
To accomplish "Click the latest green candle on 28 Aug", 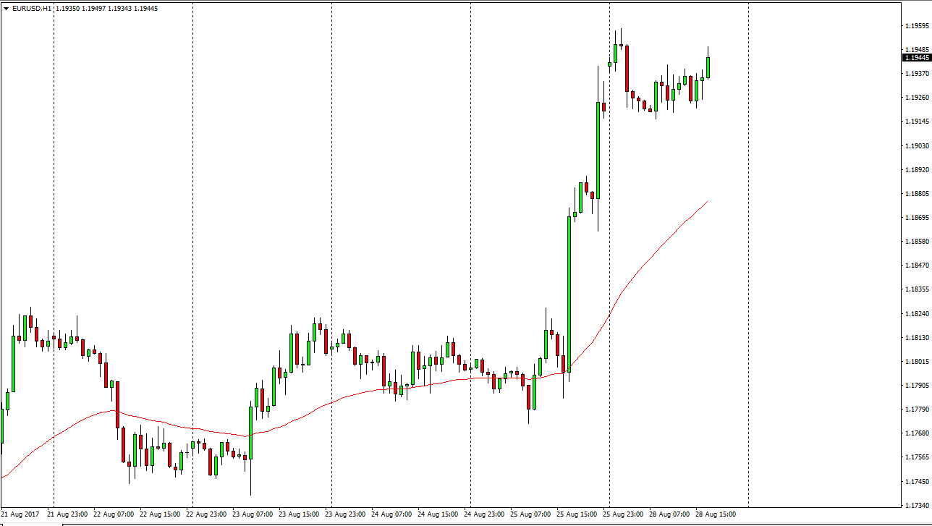I will click(708, 67).
